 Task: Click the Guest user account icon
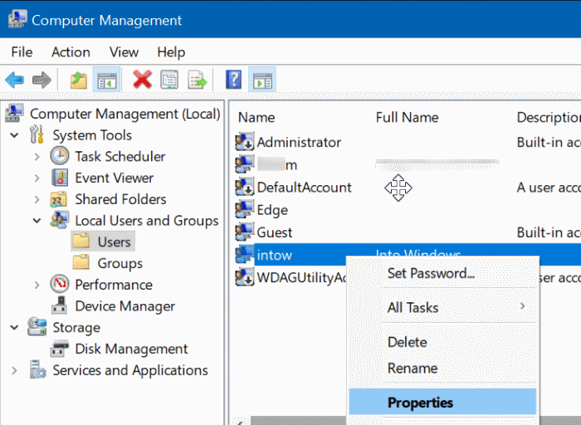pos(245,232)
